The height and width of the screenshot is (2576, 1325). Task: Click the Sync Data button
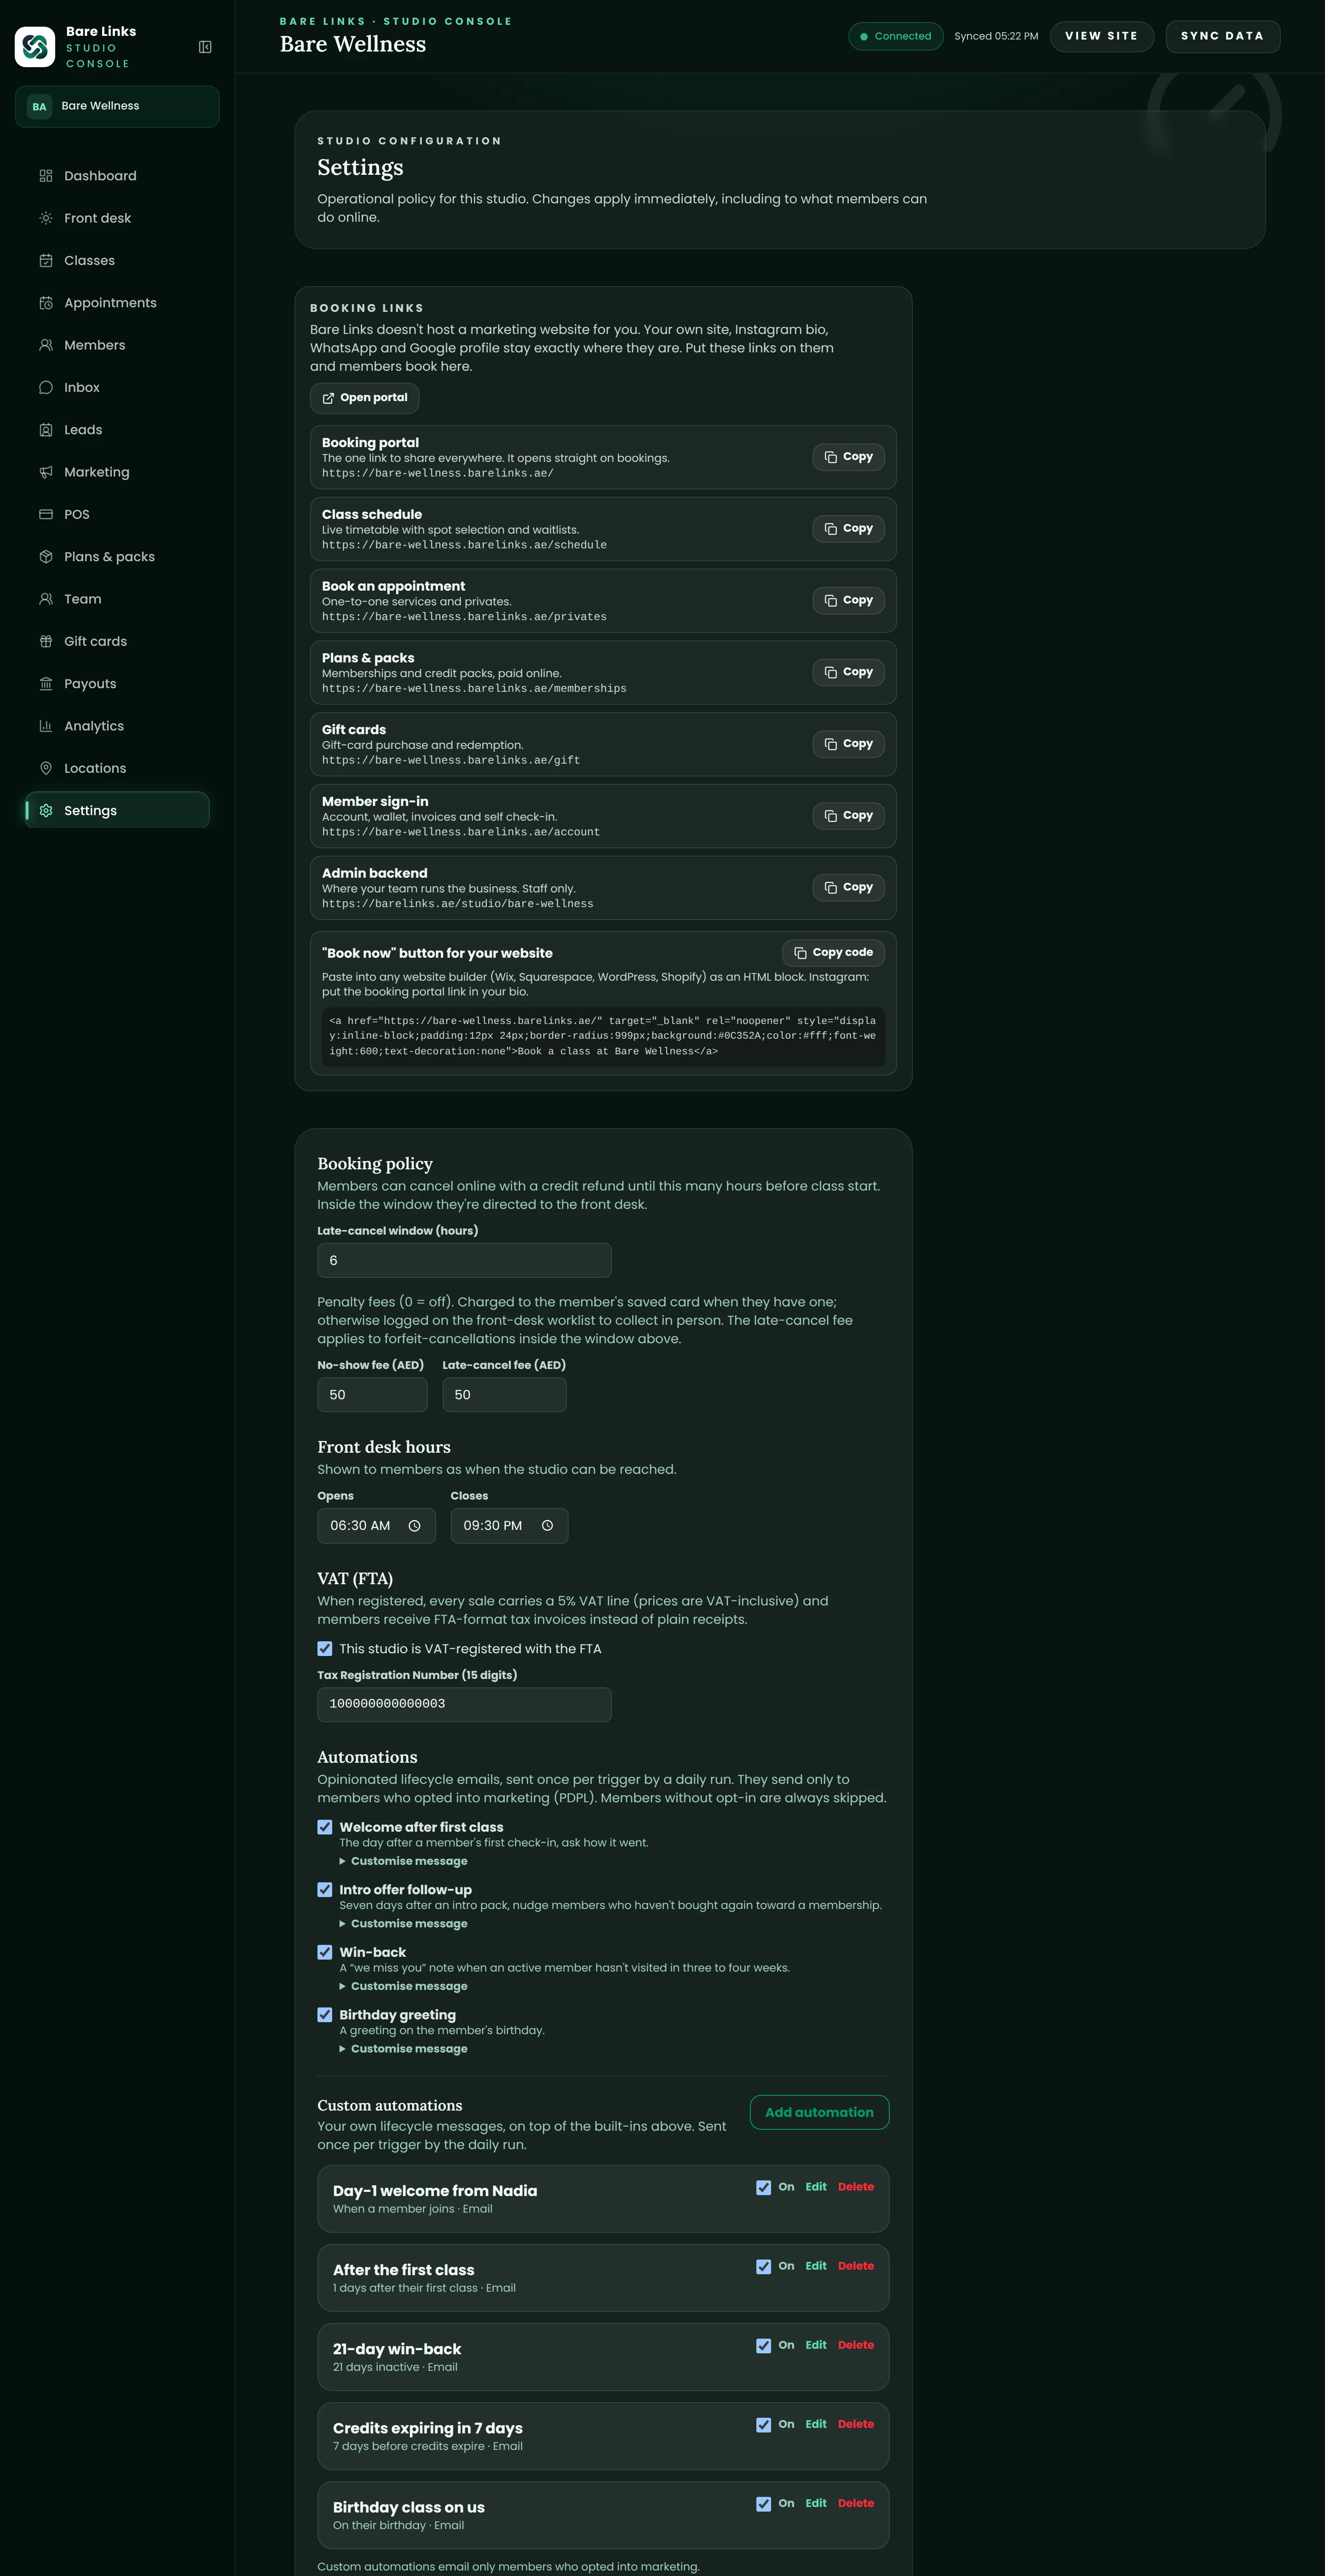pyautogui.click(x=1222, y=36)
